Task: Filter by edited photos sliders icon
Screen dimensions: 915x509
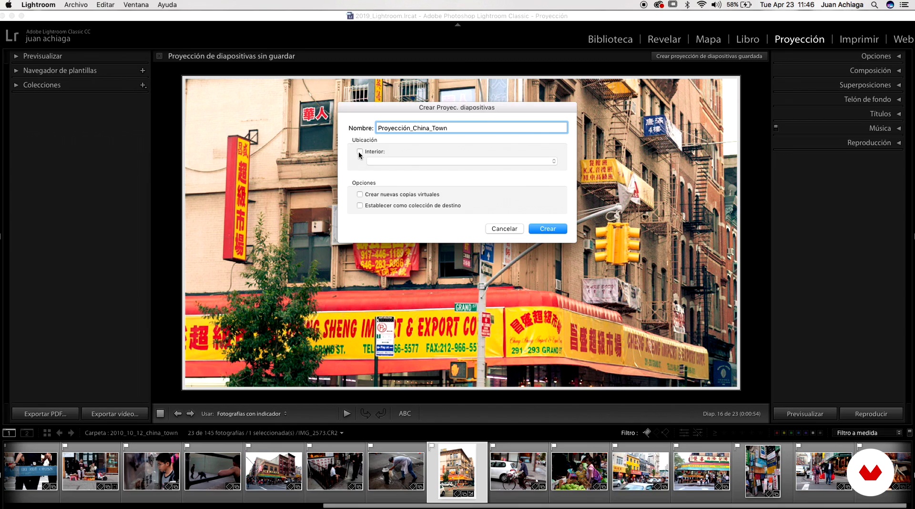Action: (x=684, y=433)
